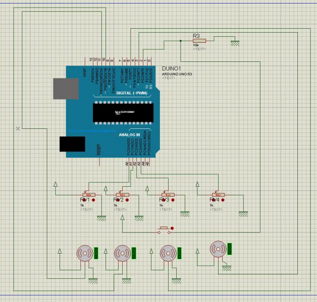Image resolution: width=317 pixels, height=302 pixels.
Task: Click the red dot overlapping the RV4 label
Action: tap(214, 200)
